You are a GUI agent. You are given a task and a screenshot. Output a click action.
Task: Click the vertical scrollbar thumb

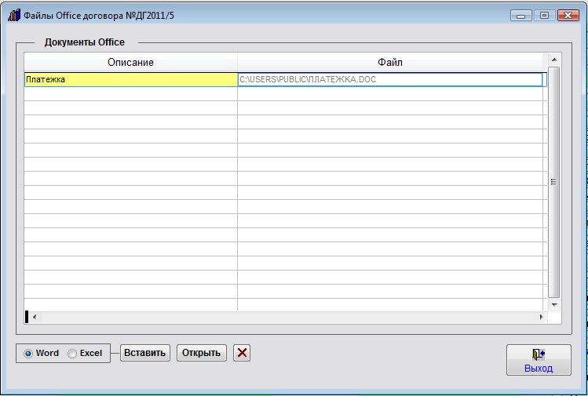click(x=554, y=182)
